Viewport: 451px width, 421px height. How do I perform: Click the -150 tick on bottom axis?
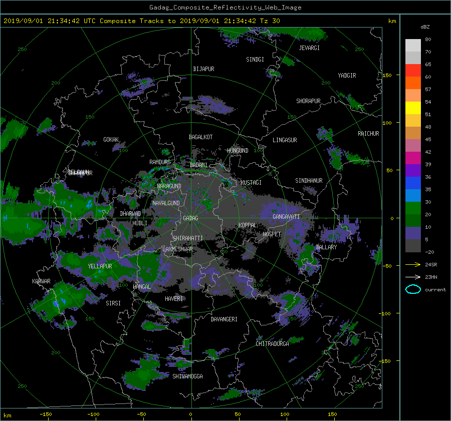pos(46,414)
